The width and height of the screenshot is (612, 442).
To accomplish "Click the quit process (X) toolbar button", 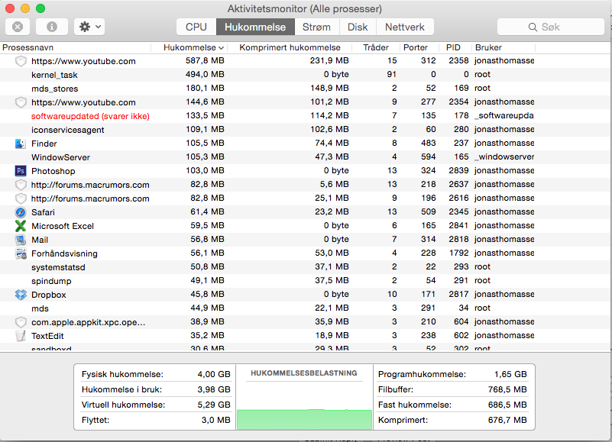I will (18, 27).
